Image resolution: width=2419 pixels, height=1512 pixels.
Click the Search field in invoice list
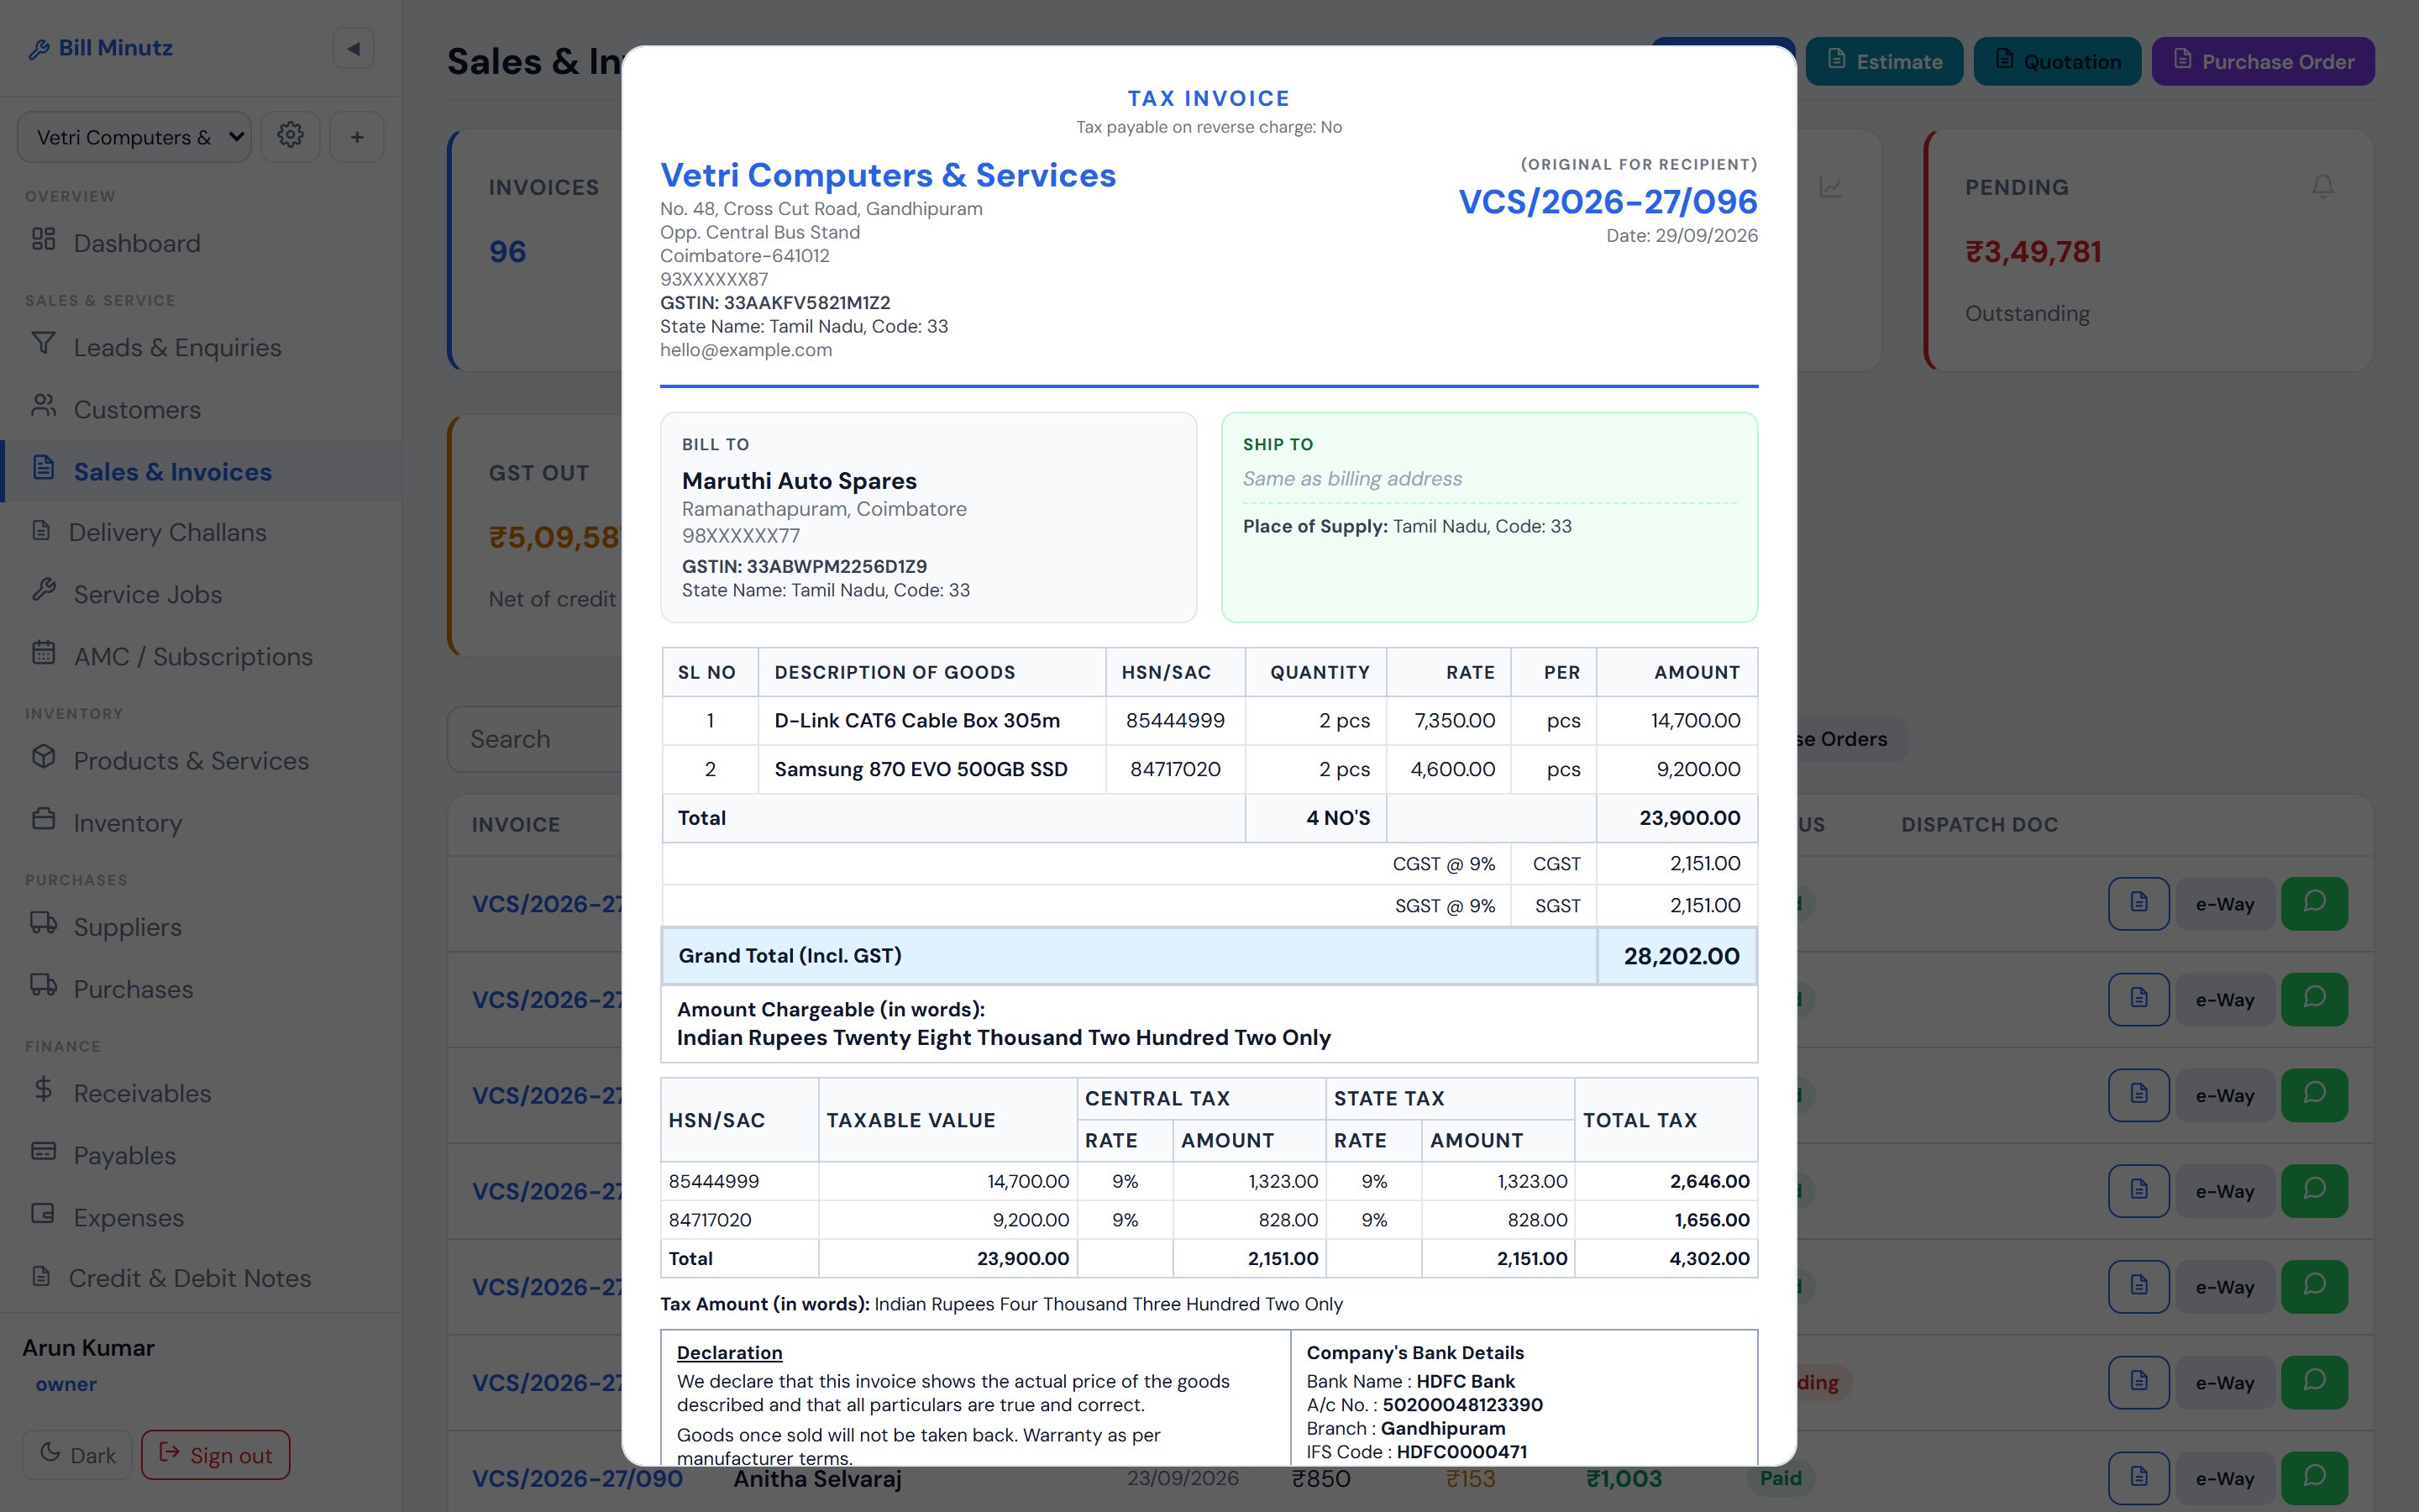(535, 739)
